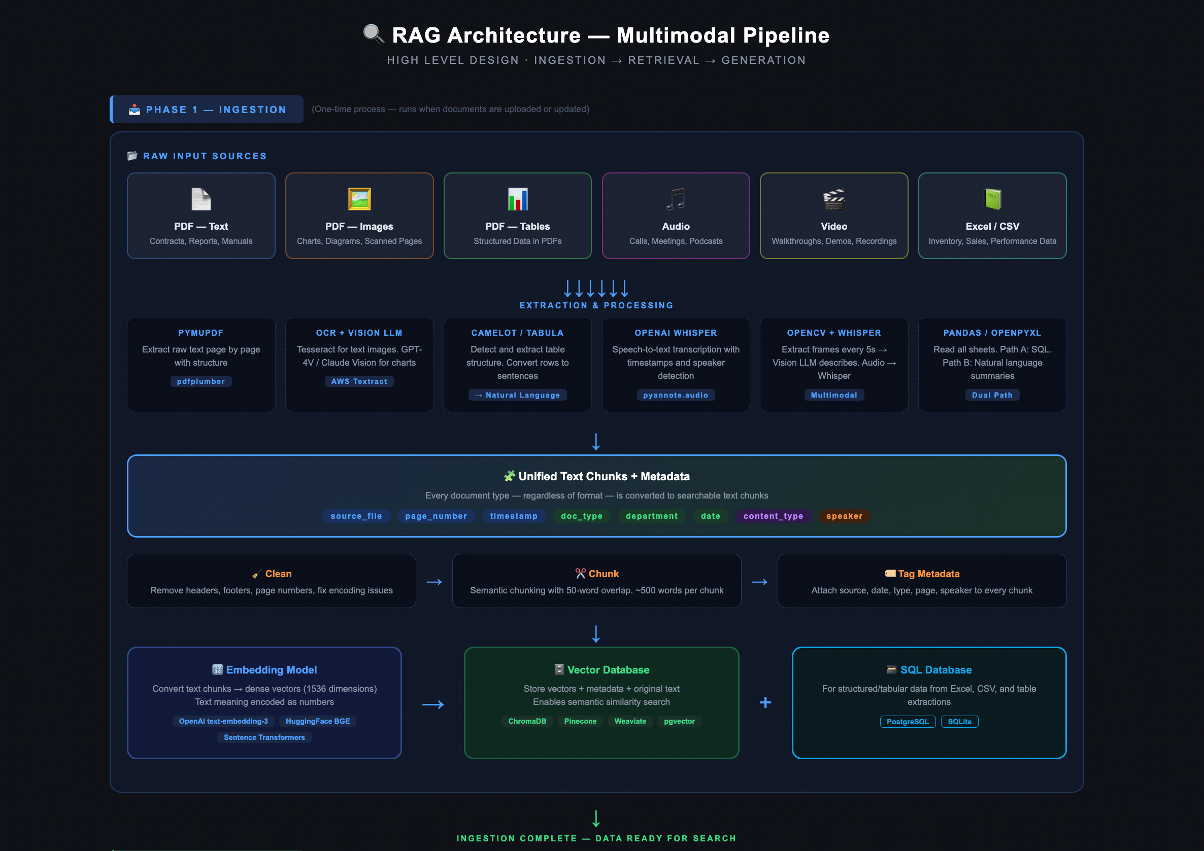Click the PYMUPDF heading

tap(201, 333)
